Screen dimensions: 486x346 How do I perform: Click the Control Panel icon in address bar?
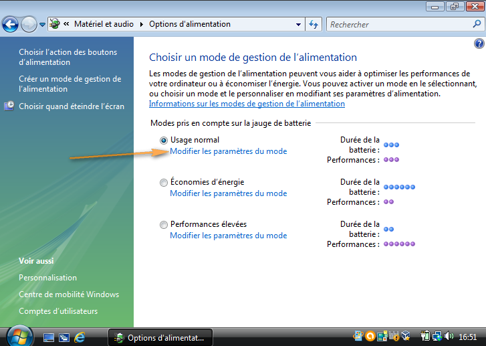click(55, 24)
